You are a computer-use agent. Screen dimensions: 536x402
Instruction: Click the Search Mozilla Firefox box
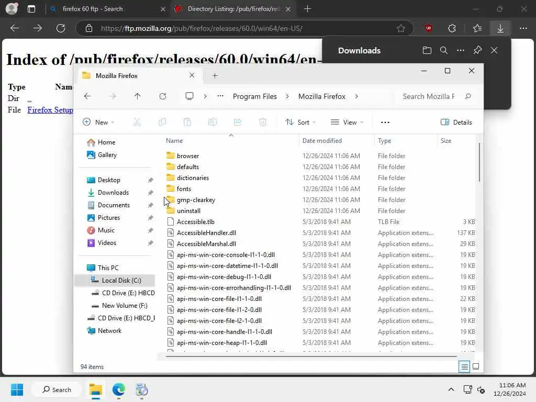437,96
